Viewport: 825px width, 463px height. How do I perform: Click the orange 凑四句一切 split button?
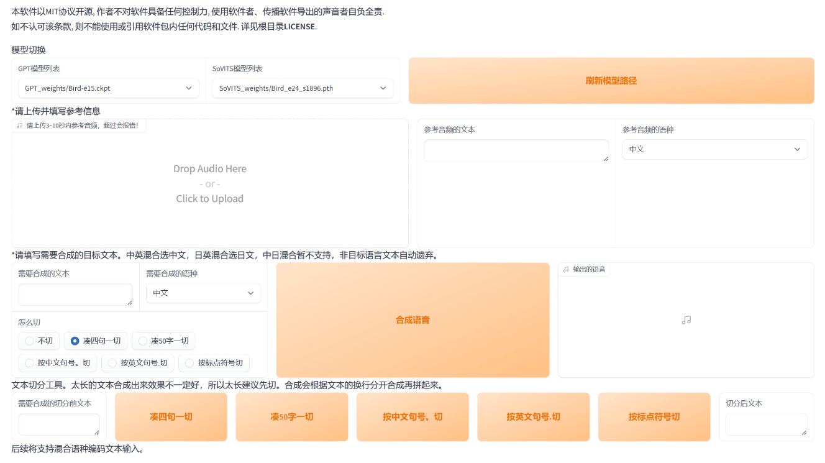(x=171, y=417)
